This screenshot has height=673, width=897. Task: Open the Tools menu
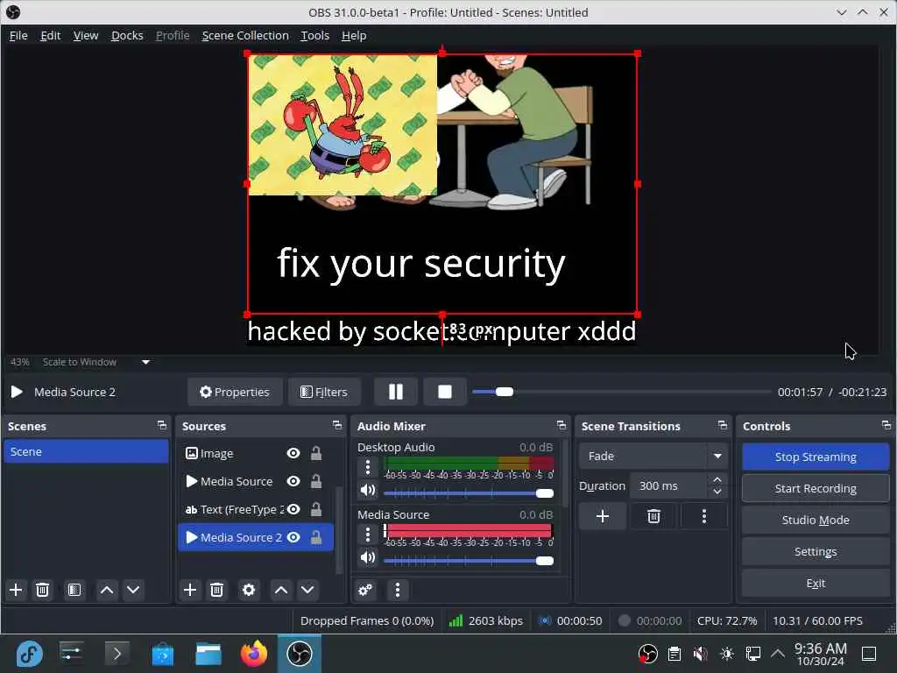[315, 35]
